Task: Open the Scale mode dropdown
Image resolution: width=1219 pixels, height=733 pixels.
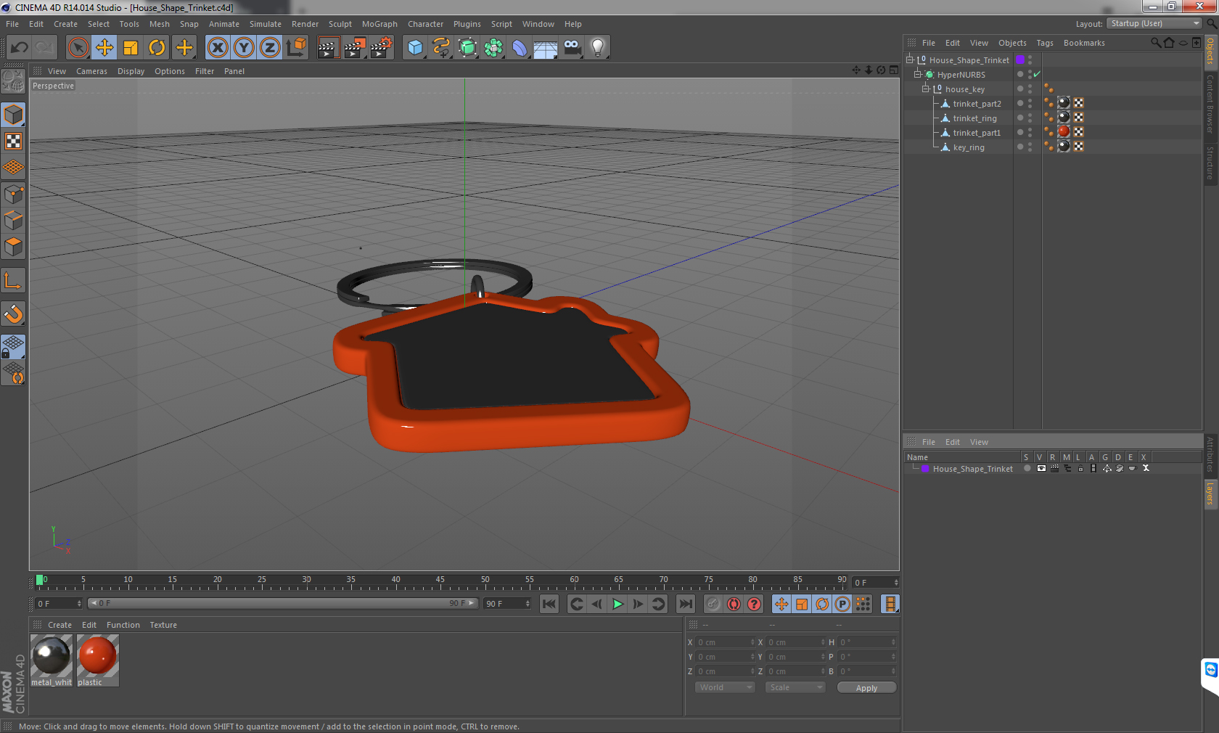Action: pos(795,687)
